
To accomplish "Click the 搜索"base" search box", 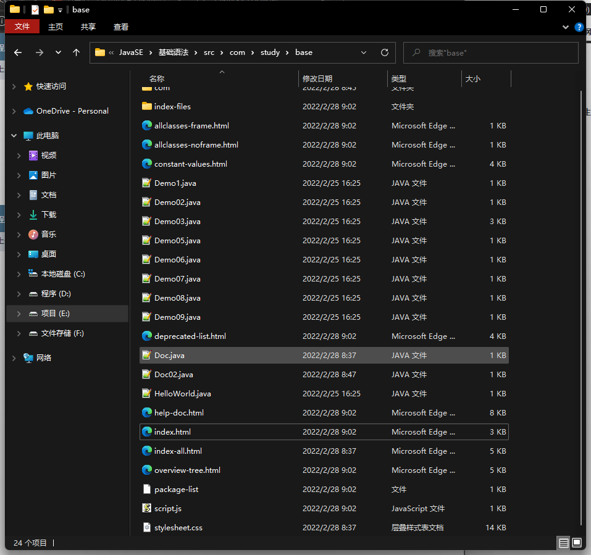I will pos(491,52).
